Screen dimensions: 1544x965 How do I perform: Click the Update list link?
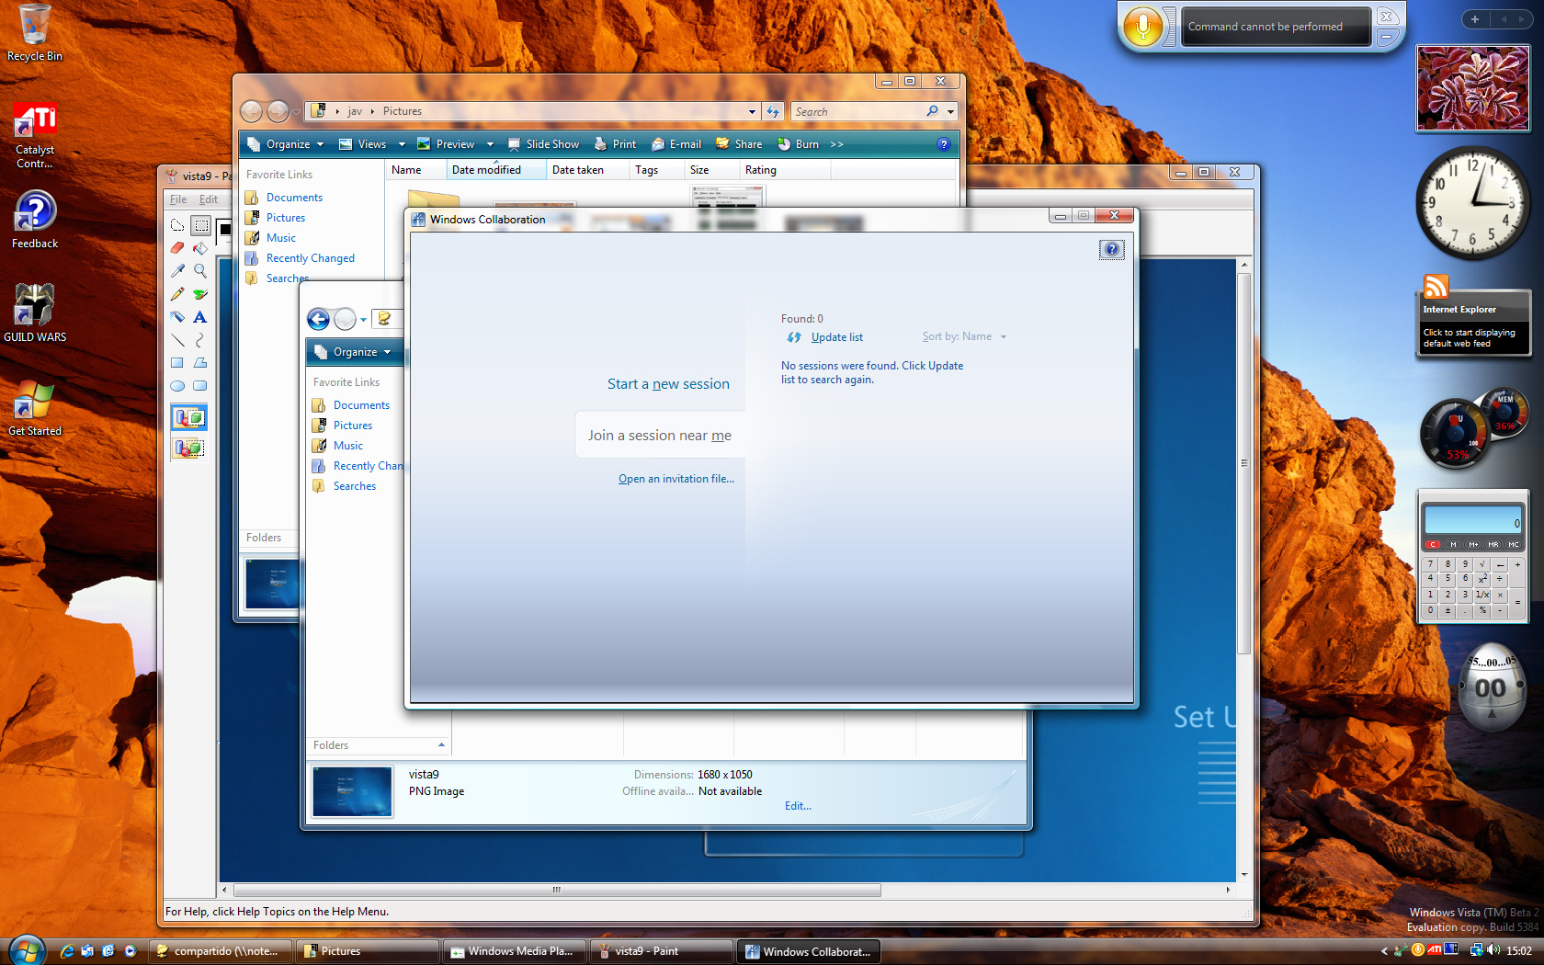tap(836, 337)
